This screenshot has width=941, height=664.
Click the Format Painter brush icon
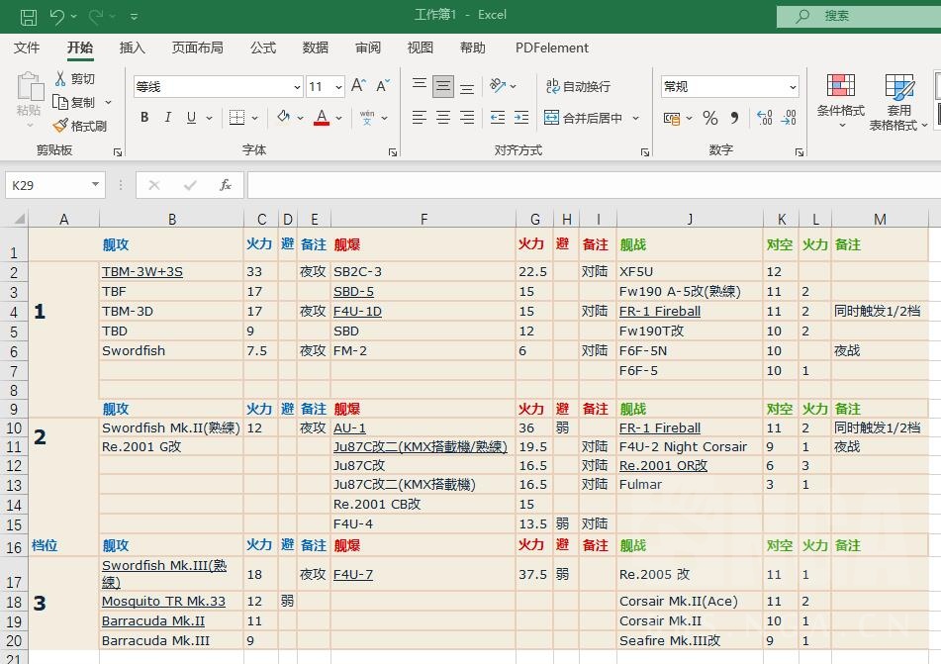60,126
